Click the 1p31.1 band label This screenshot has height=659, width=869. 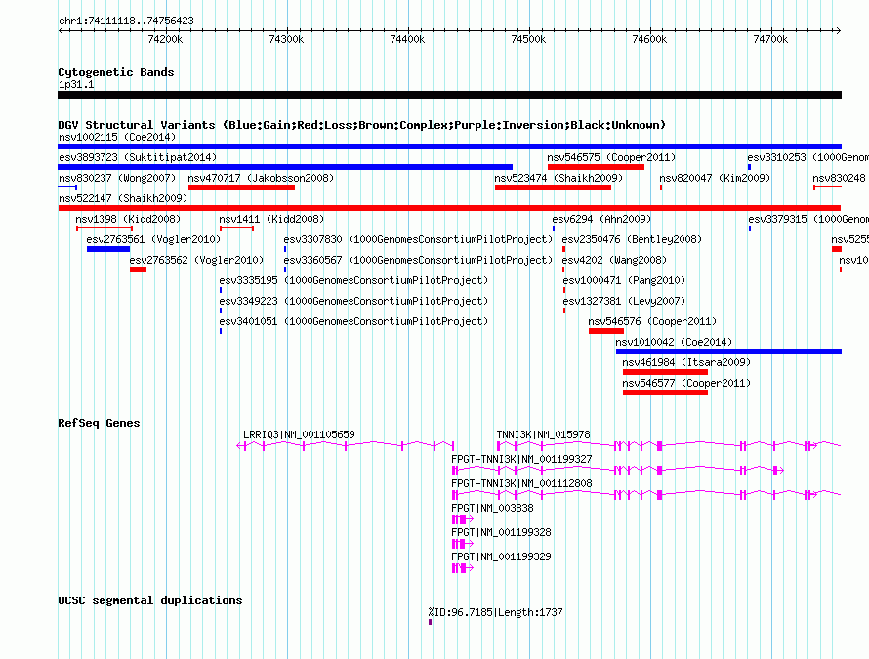click(76, 85)
